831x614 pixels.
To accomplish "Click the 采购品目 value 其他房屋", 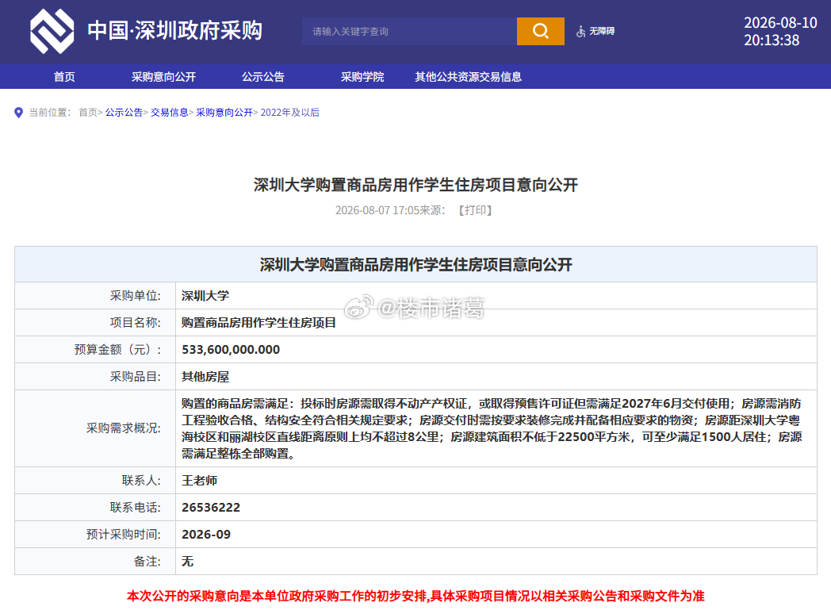I will click(x=205, y=377).
